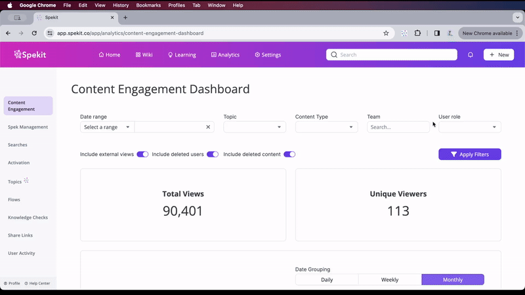Open Searches in sidebar

(x=18, y=145)
